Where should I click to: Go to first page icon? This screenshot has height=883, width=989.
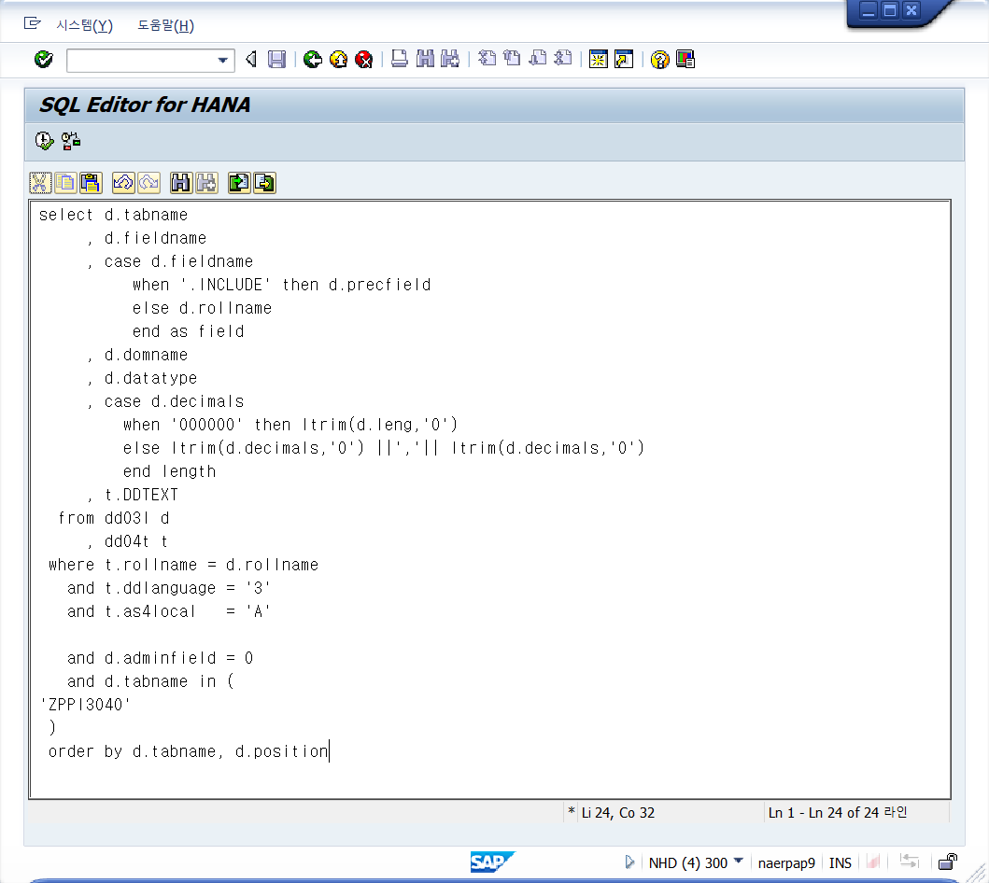click(x=487, y=58)
